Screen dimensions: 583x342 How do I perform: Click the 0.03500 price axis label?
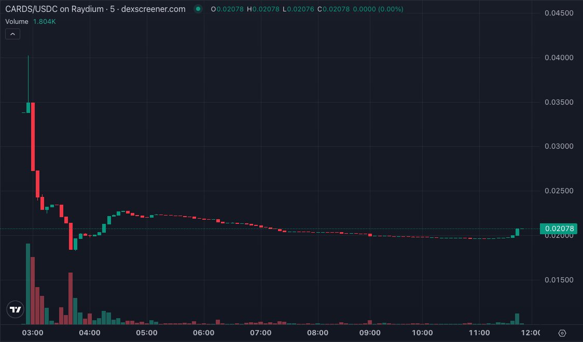click(559, 102)
